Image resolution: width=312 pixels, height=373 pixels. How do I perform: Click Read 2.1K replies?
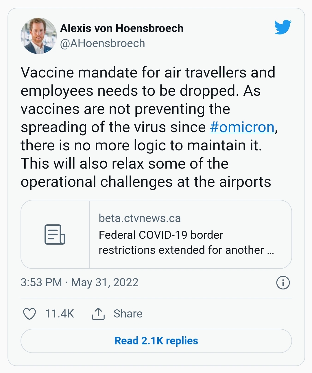pos(156,341)
